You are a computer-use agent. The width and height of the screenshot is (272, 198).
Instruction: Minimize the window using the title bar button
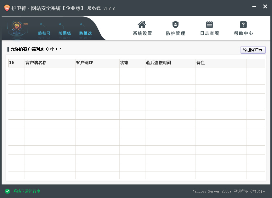click(255, 7)
